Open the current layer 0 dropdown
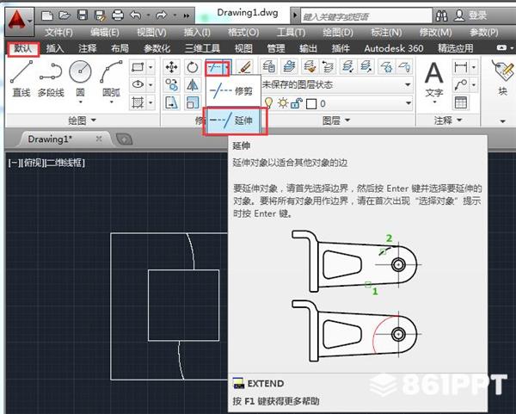This screenshot has height=414, width=516. point(408,103)
